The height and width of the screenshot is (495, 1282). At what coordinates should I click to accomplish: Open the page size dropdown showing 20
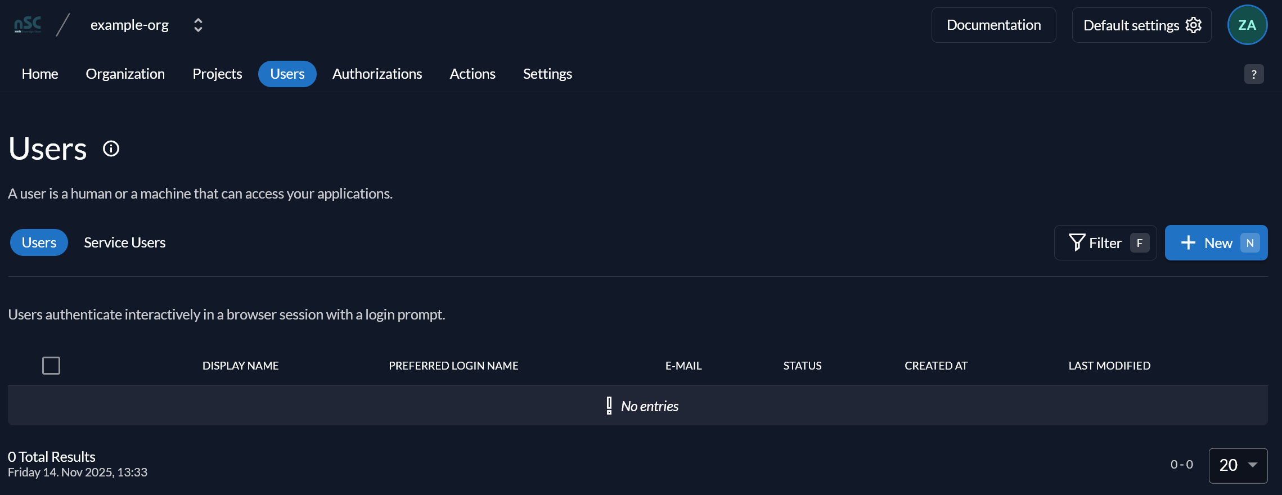1238,465
